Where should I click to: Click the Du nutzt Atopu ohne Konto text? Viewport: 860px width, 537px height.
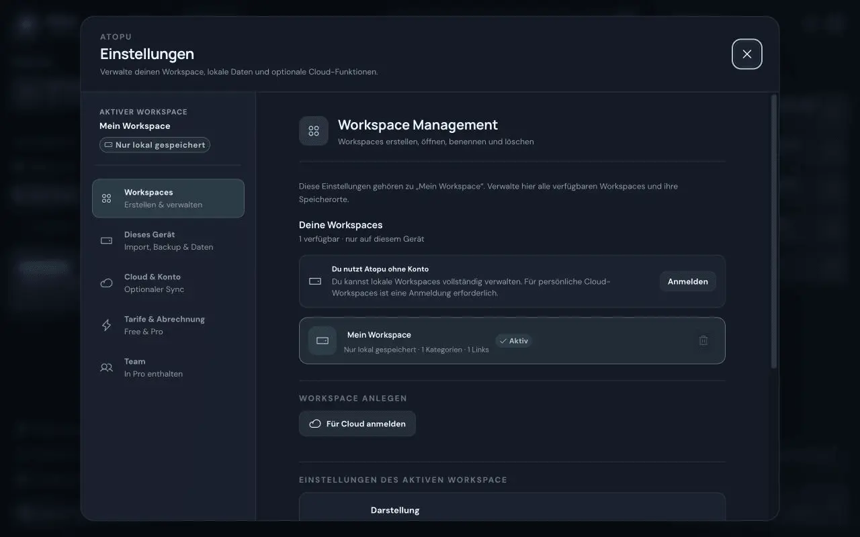[380, 269]
